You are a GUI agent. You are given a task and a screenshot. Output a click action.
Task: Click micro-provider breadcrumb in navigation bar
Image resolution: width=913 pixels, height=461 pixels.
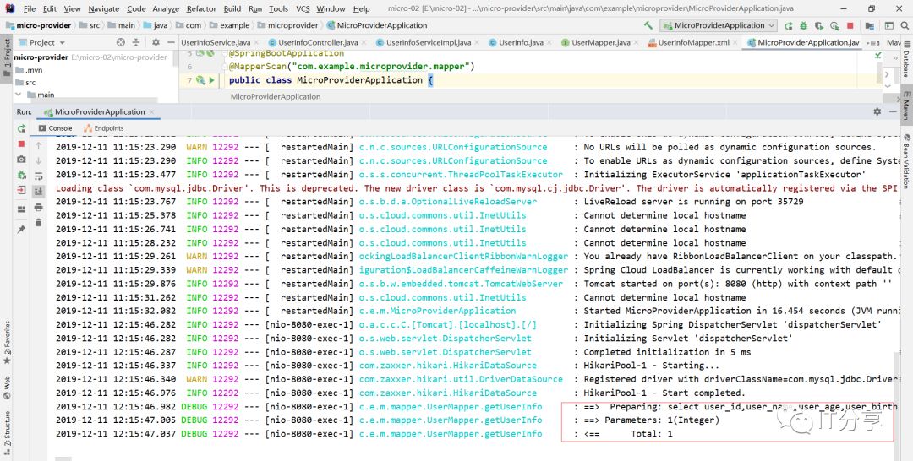coord(38,25)
